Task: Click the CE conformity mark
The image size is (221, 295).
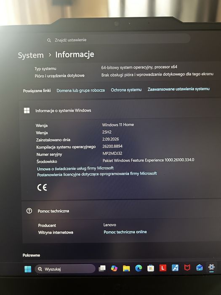Action: [42, 188]
